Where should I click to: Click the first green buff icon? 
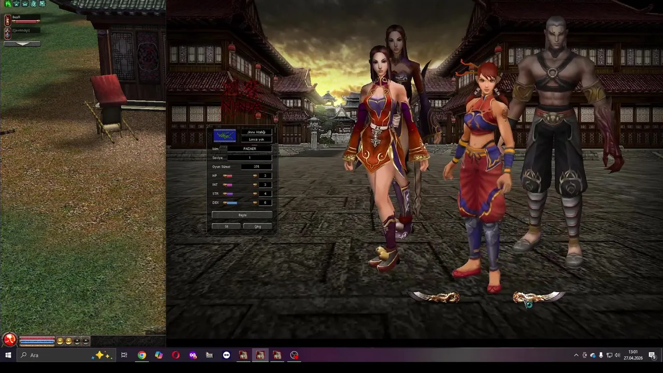click(x=8, y=4)
